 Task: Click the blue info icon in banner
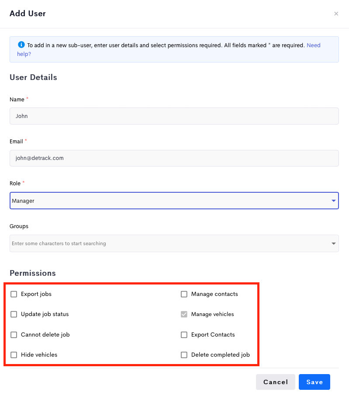coord(21,45)
